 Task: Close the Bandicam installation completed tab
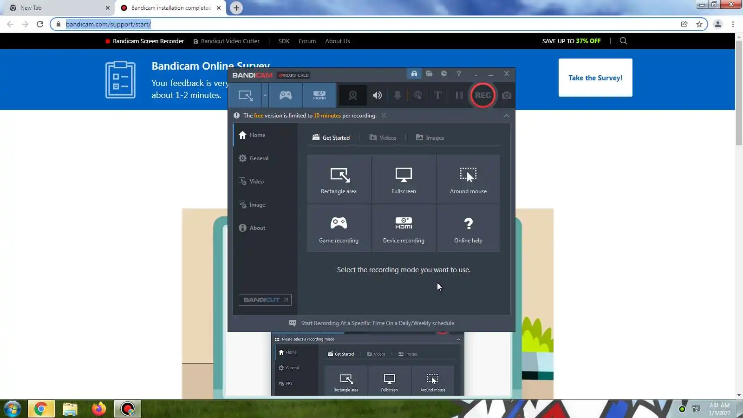tap(219, 8)
